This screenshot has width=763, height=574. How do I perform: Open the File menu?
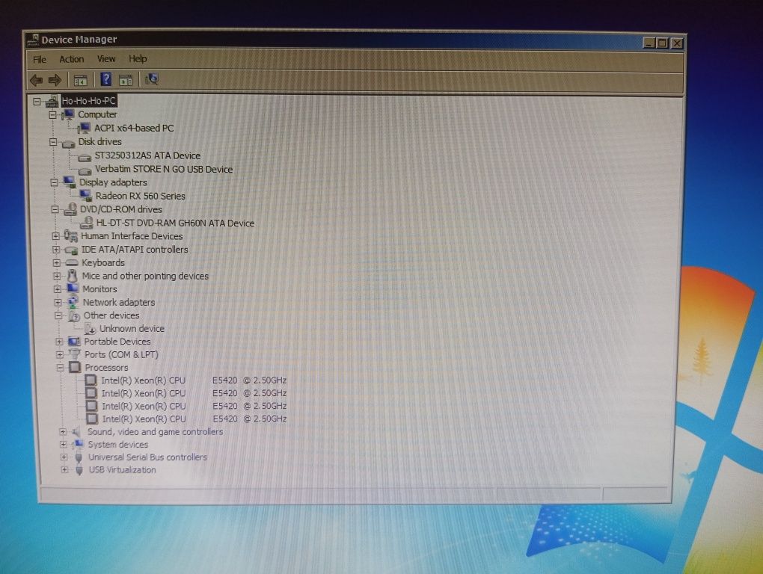(40, 59)
